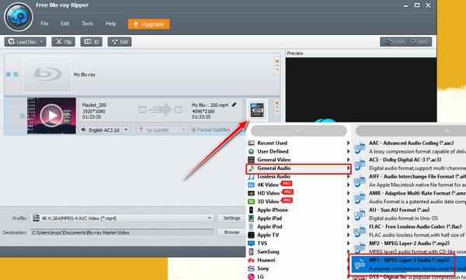Select the Sony category
This screenshot has width=466, height=280.
pos(299,268)
